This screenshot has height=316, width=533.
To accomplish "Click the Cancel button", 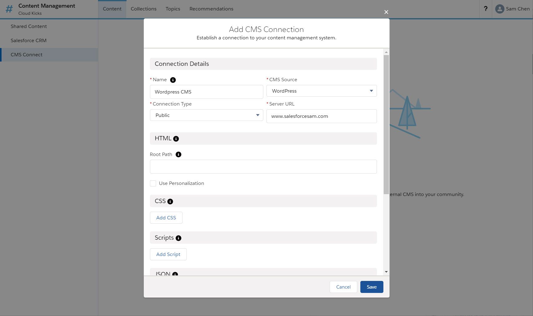I will (343, 287).
